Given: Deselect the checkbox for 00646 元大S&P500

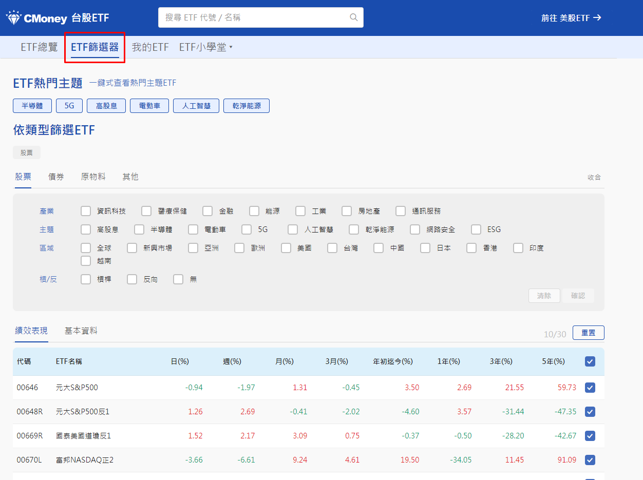Looking at the screenshot, I should (590, 388).
